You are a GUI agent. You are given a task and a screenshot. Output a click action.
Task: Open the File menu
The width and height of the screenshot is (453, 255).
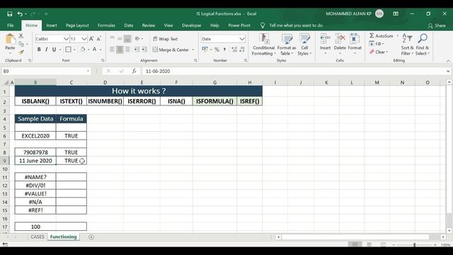[11, 25]
